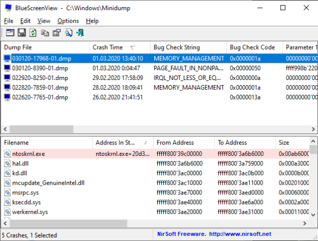Sort by the Size column header
Image resolution: width=318 pixels, height=241 pixels.
(292, 143)
